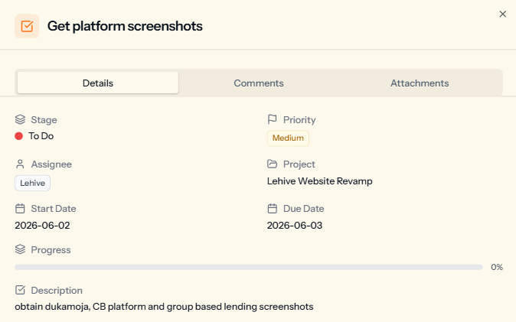
Task: Click the Assignee field label
Action: click(x=51, y=164)
